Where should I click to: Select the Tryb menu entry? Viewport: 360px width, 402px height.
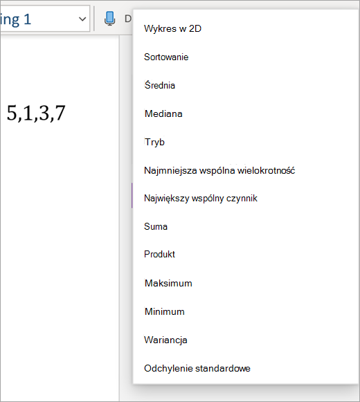pyautogui.click(x=154, y=142)
